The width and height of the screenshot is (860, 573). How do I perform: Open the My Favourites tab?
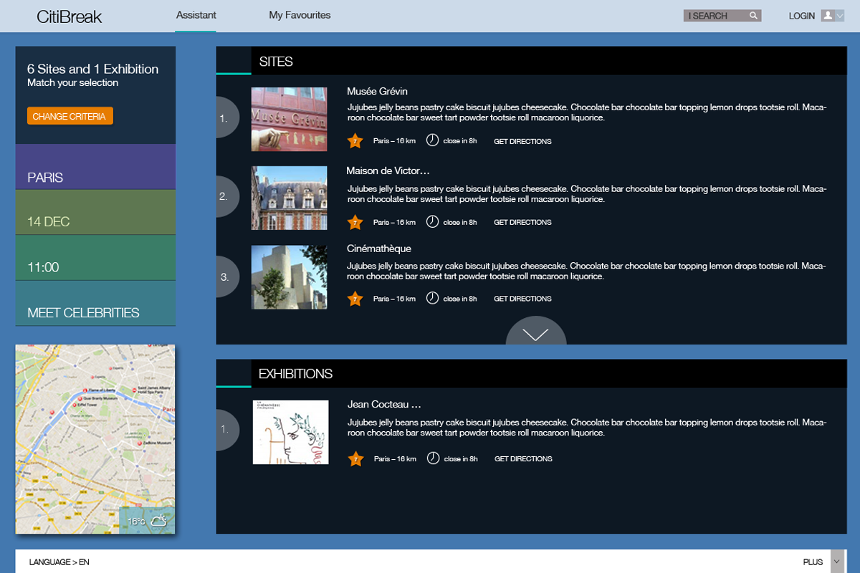[x=300, y=15]
